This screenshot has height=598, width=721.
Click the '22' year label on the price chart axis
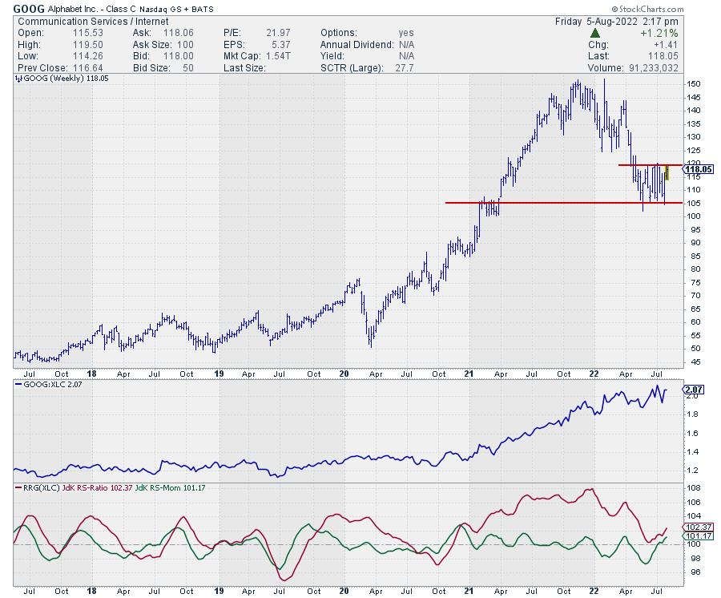595,374
